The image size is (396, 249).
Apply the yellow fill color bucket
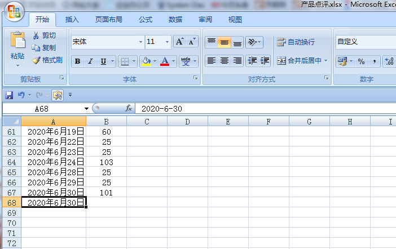point(147,61)
